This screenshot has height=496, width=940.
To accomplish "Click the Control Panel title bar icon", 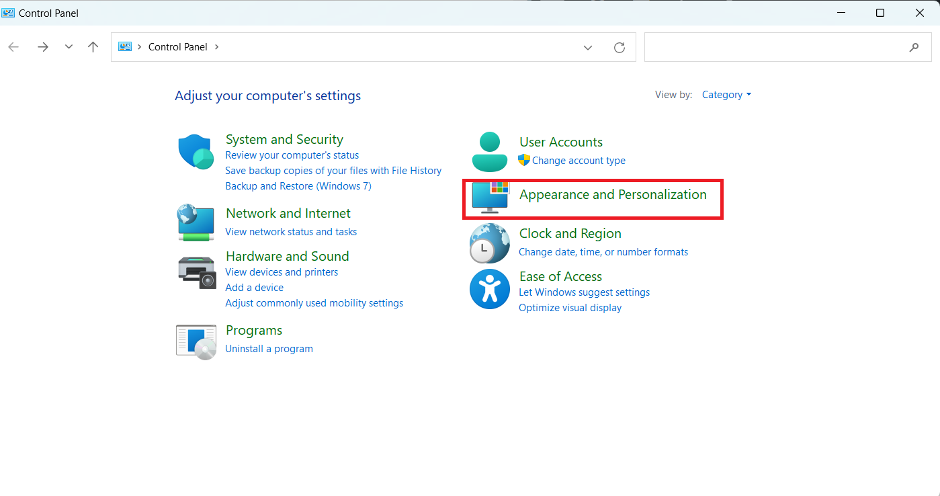I will tap(9, 13).
